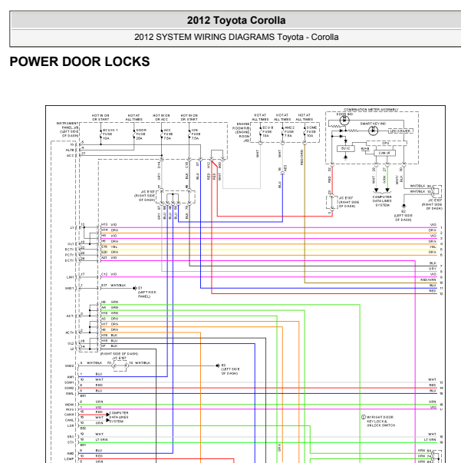This screenshot has width=461, height=463.
Task: Click the "2012 SYSTEM WIRING DIAGRAMS Toyota - Corolla" subtitle
Action: pos(236,37)
